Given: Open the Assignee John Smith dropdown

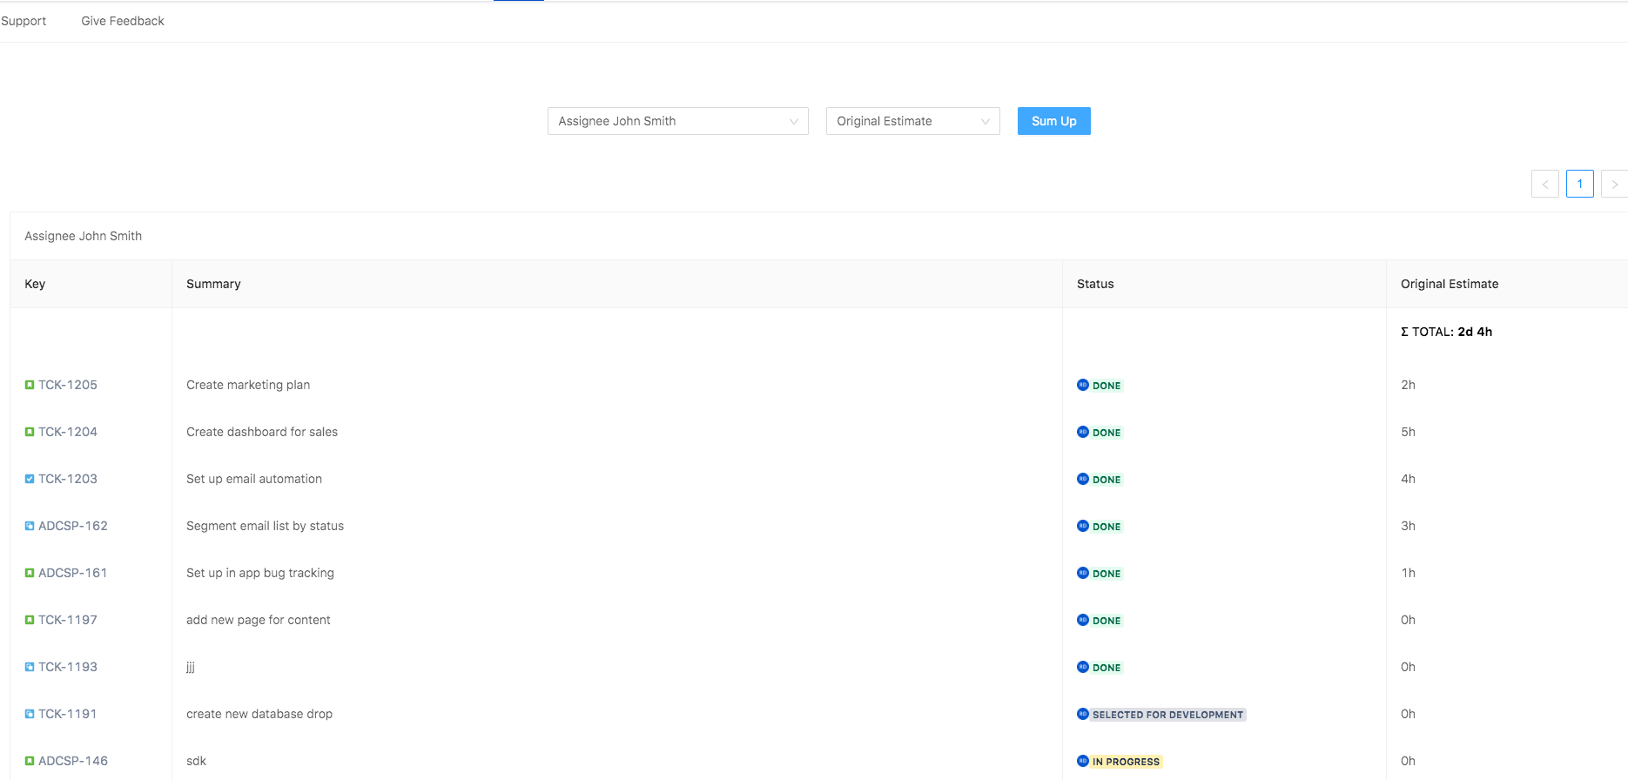Looking at the screenshot, I should [x=678, y=121].
